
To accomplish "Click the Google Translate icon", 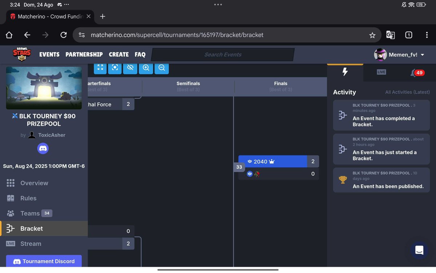I will coord(391,35).
